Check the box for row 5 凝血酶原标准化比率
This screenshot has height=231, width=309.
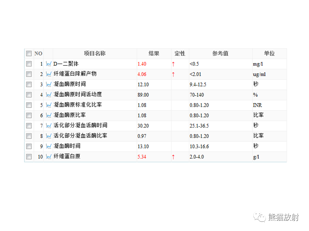[29, 105]
